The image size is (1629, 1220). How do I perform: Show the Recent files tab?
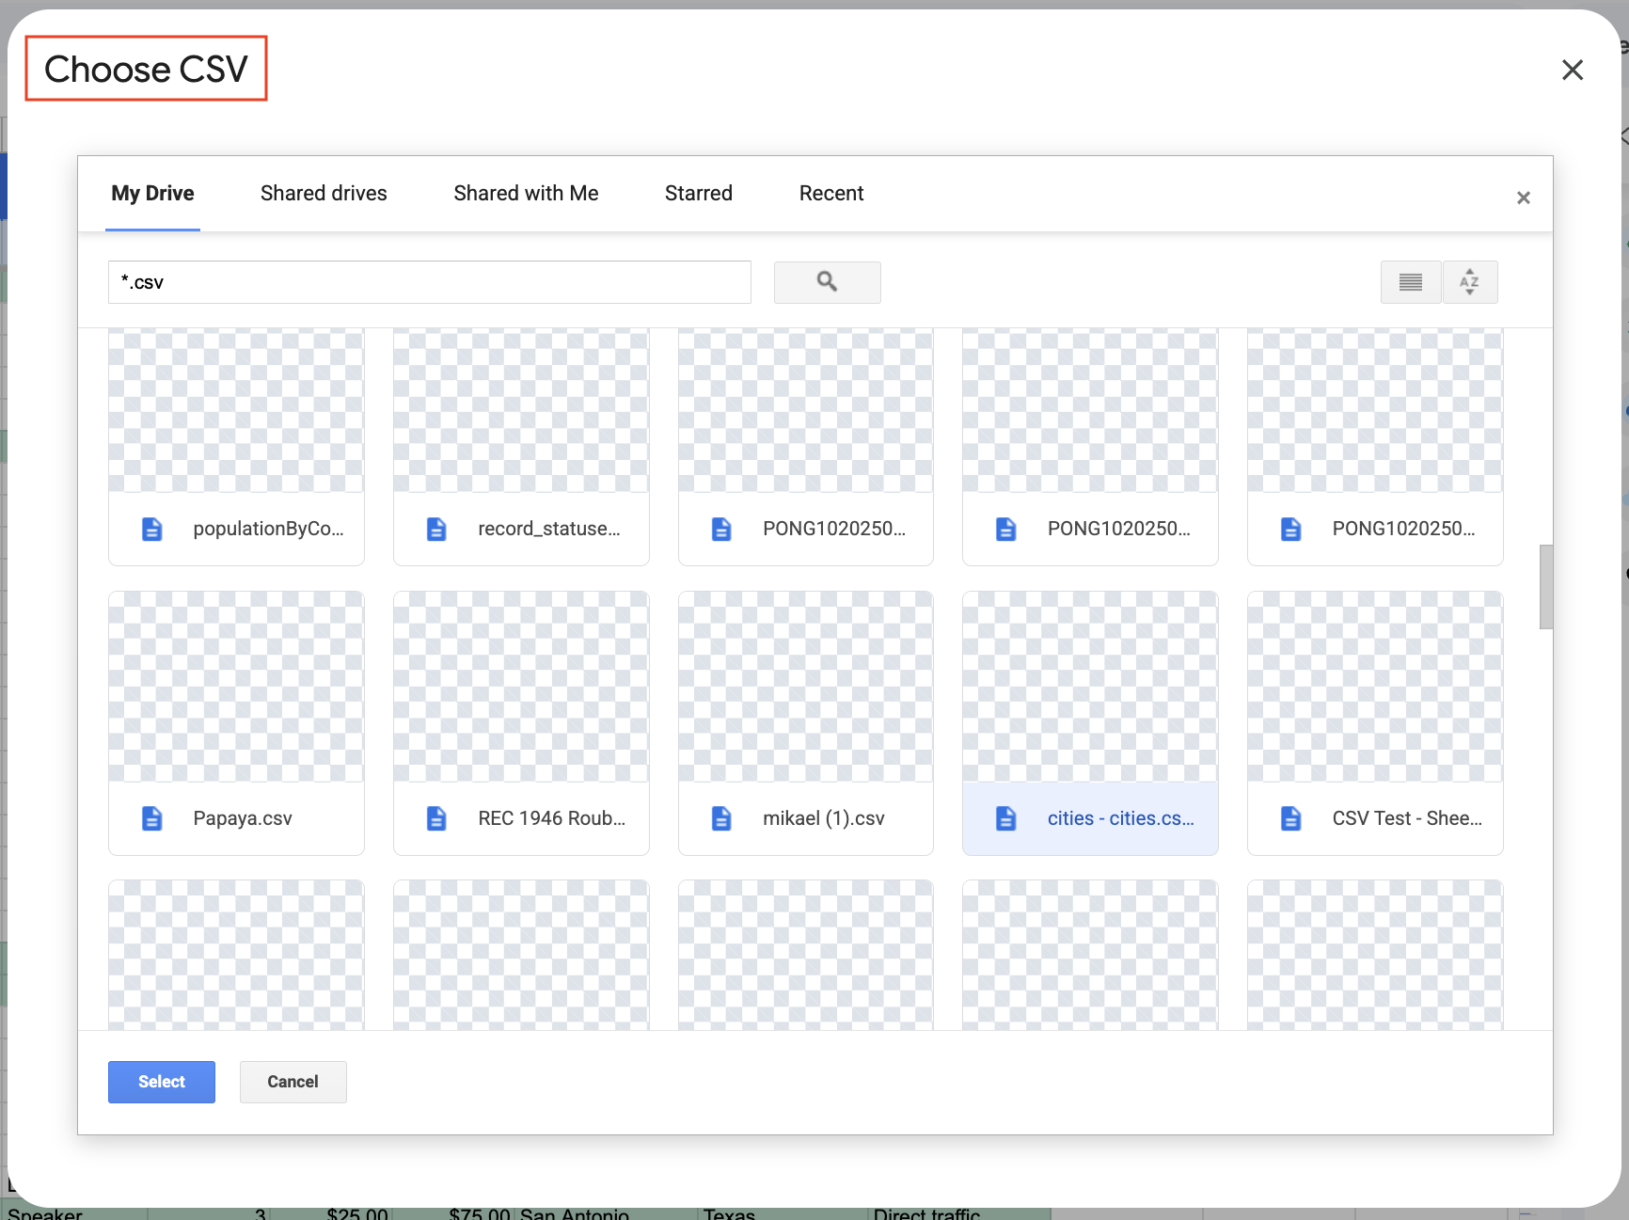click(830, 194)
